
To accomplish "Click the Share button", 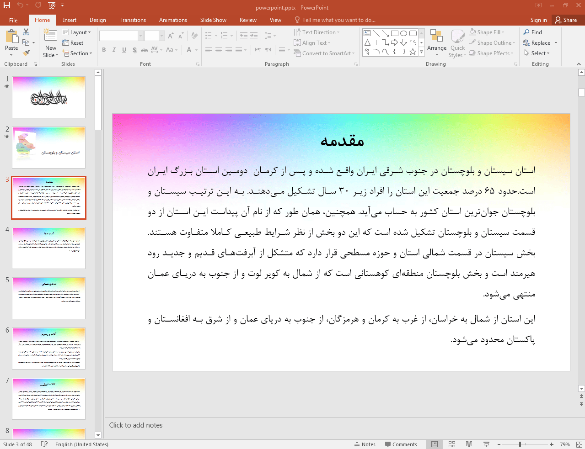I will pos(566,20).
